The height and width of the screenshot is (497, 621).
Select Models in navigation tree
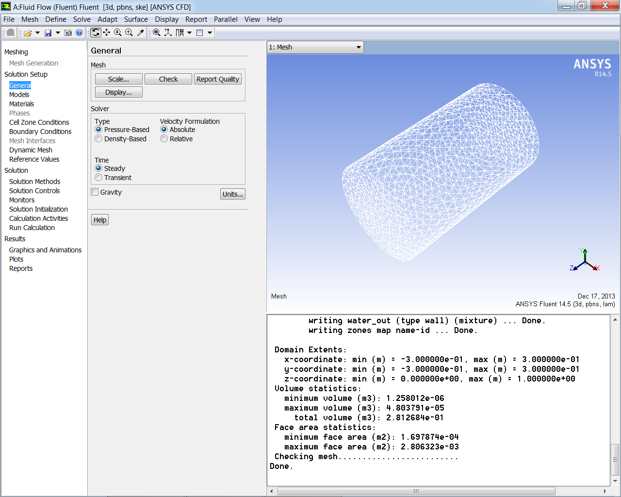click(19, 95)
